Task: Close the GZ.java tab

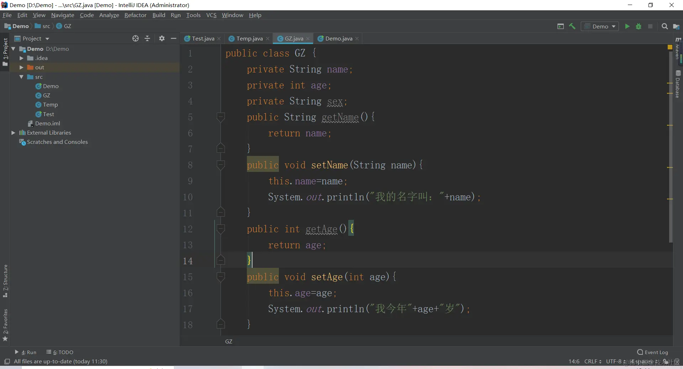Action: point(308,39)
